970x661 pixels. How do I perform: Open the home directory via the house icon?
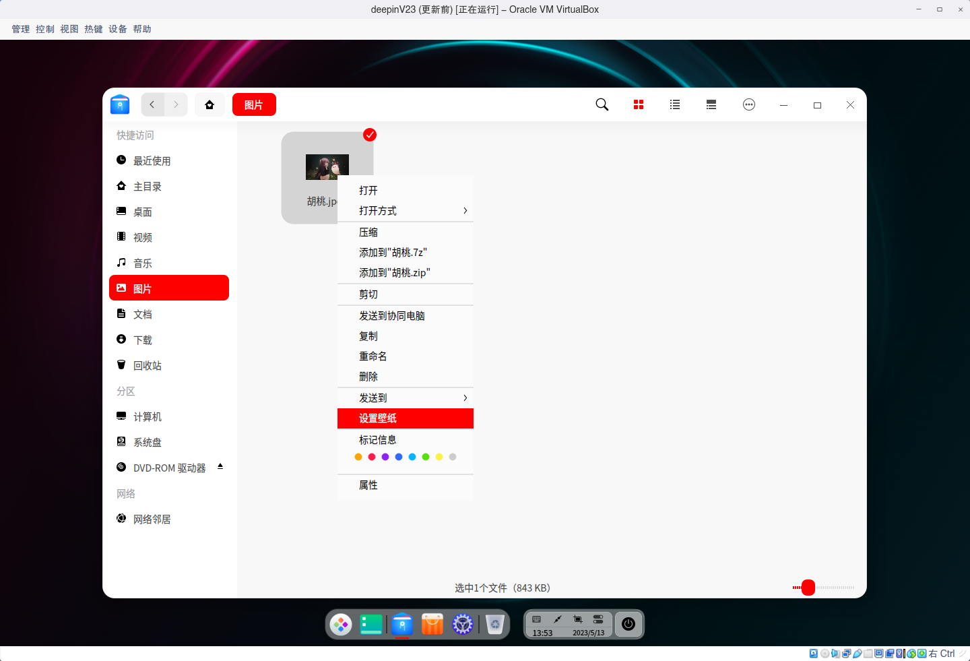(x=209, y=104)
